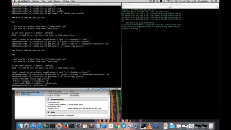Open the Machine menu
This screenshot has height=130, width=231.
pos(36,1)
